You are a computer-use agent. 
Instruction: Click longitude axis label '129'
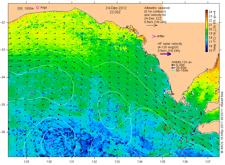pyautogui.click(x=26, y=162)
